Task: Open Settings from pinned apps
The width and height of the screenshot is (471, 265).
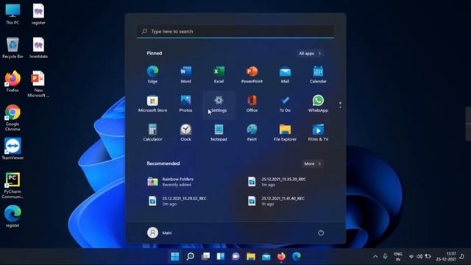Action: (x=219, y=104)
